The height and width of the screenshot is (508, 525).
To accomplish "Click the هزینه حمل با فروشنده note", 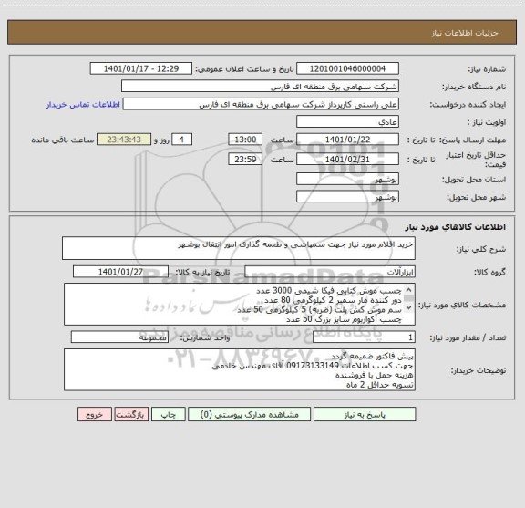I will coord(375,375).
